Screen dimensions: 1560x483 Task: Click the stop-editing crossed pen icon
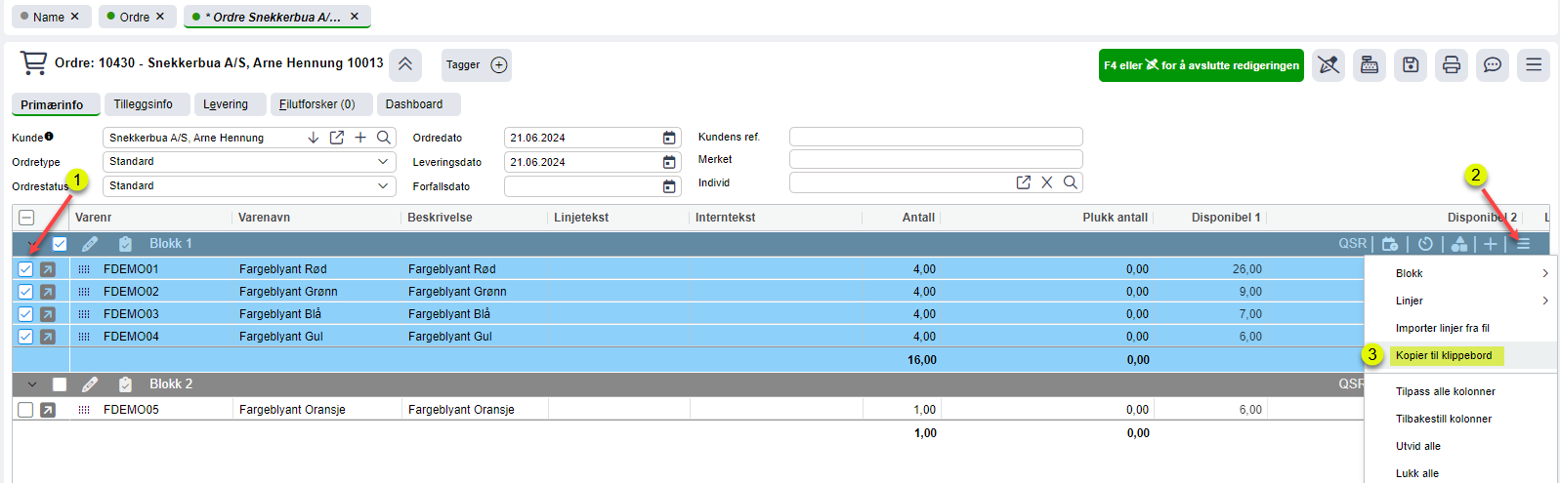tap(1328, 65)
